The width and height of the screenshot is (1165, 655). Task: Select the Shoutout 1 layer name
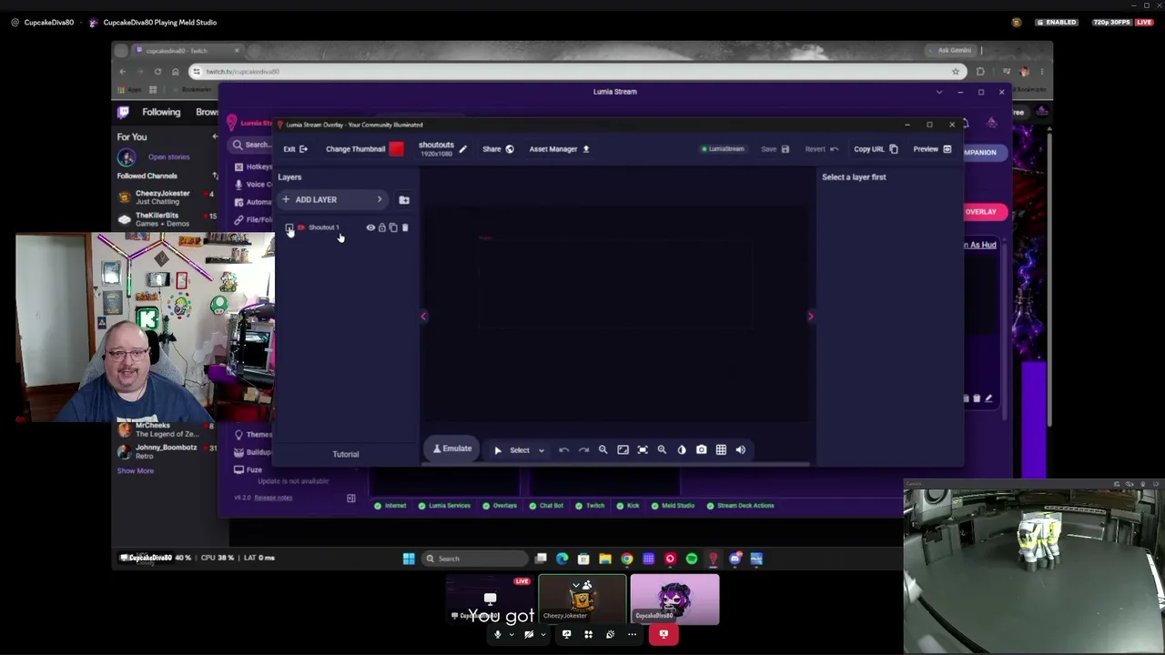click(x=324, y=227)
